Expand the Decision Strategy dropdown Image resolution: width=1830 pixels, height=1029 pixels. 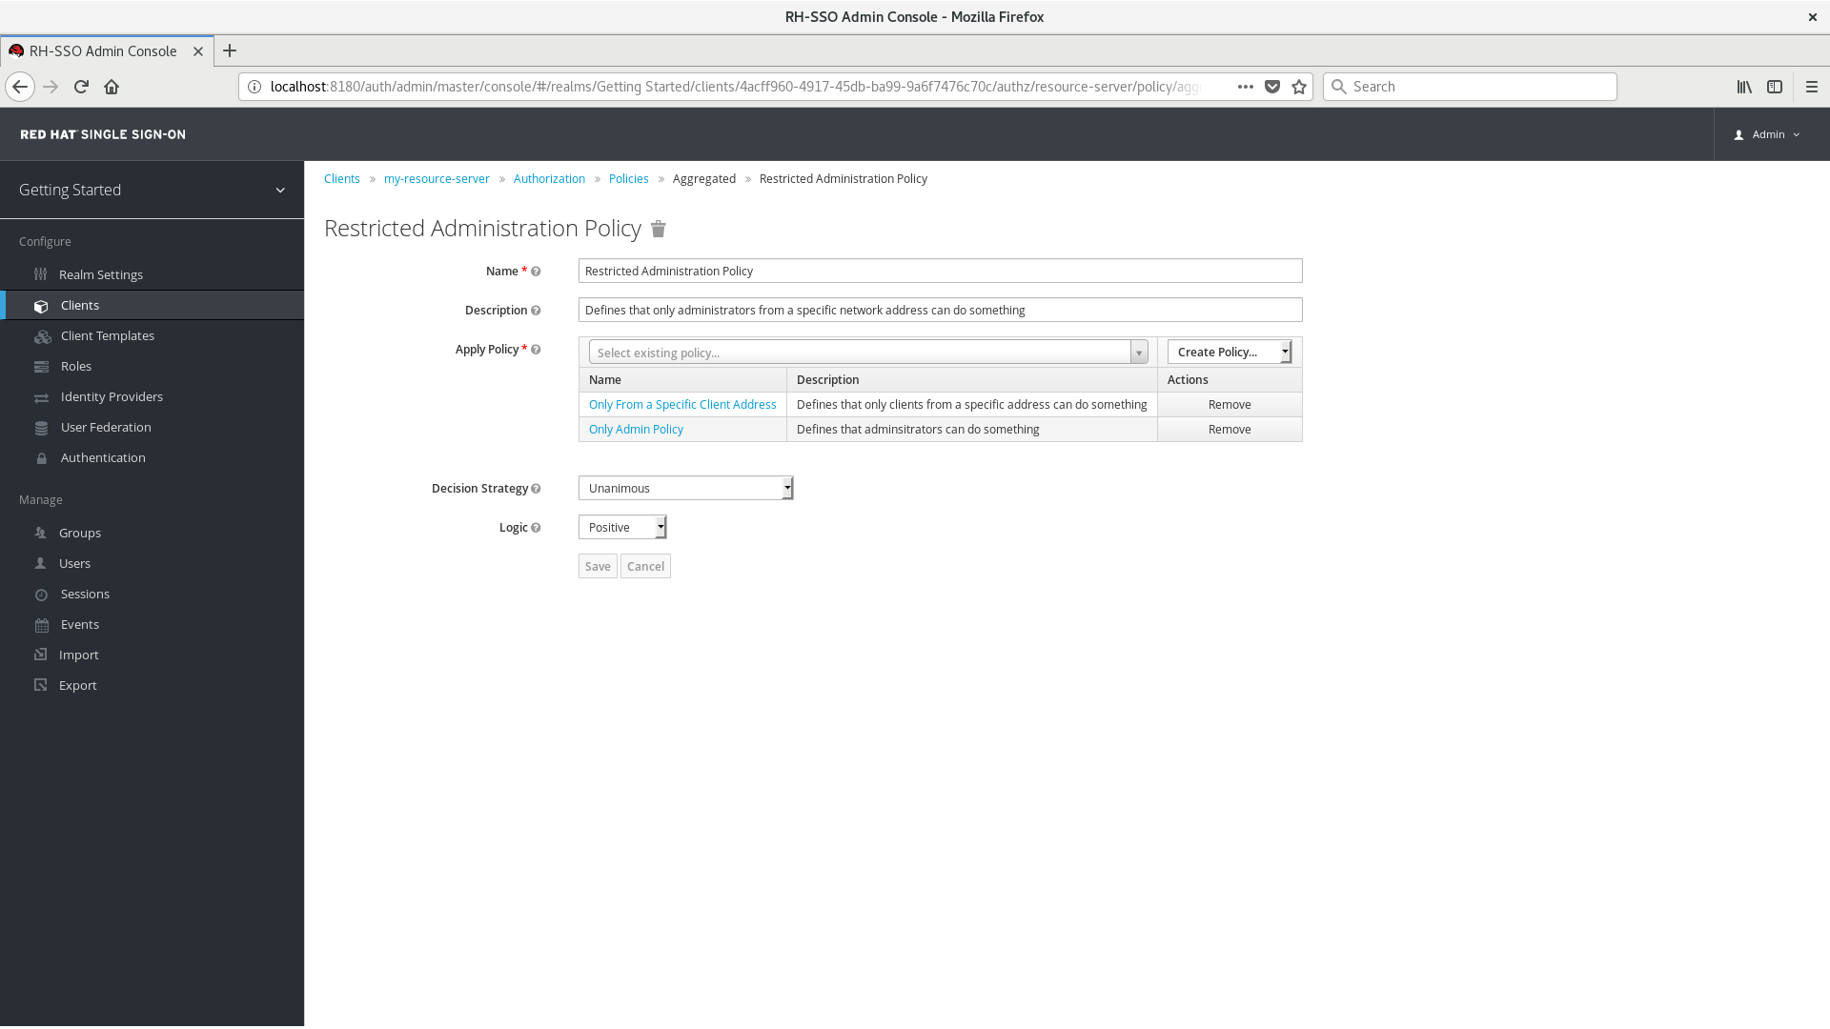click(784, 488)
